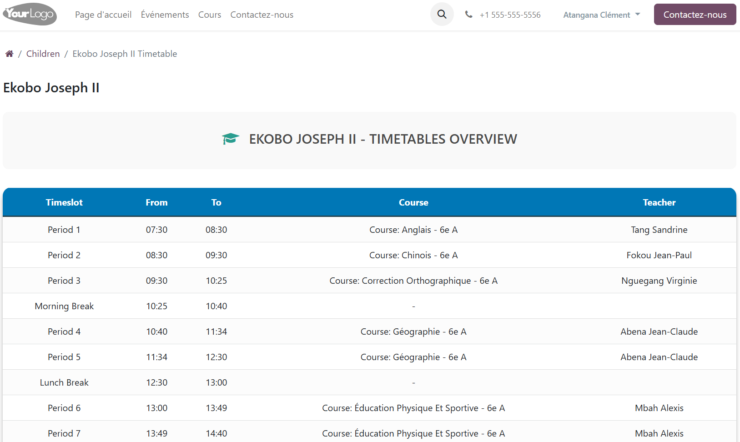Click the From column header
The height and width of the screenshot is (442, 740).
coord(156,202)
